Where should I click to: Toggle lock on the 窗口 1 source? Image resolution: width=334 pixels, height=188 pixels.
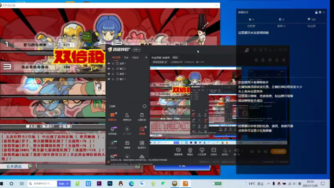point(113,79)
